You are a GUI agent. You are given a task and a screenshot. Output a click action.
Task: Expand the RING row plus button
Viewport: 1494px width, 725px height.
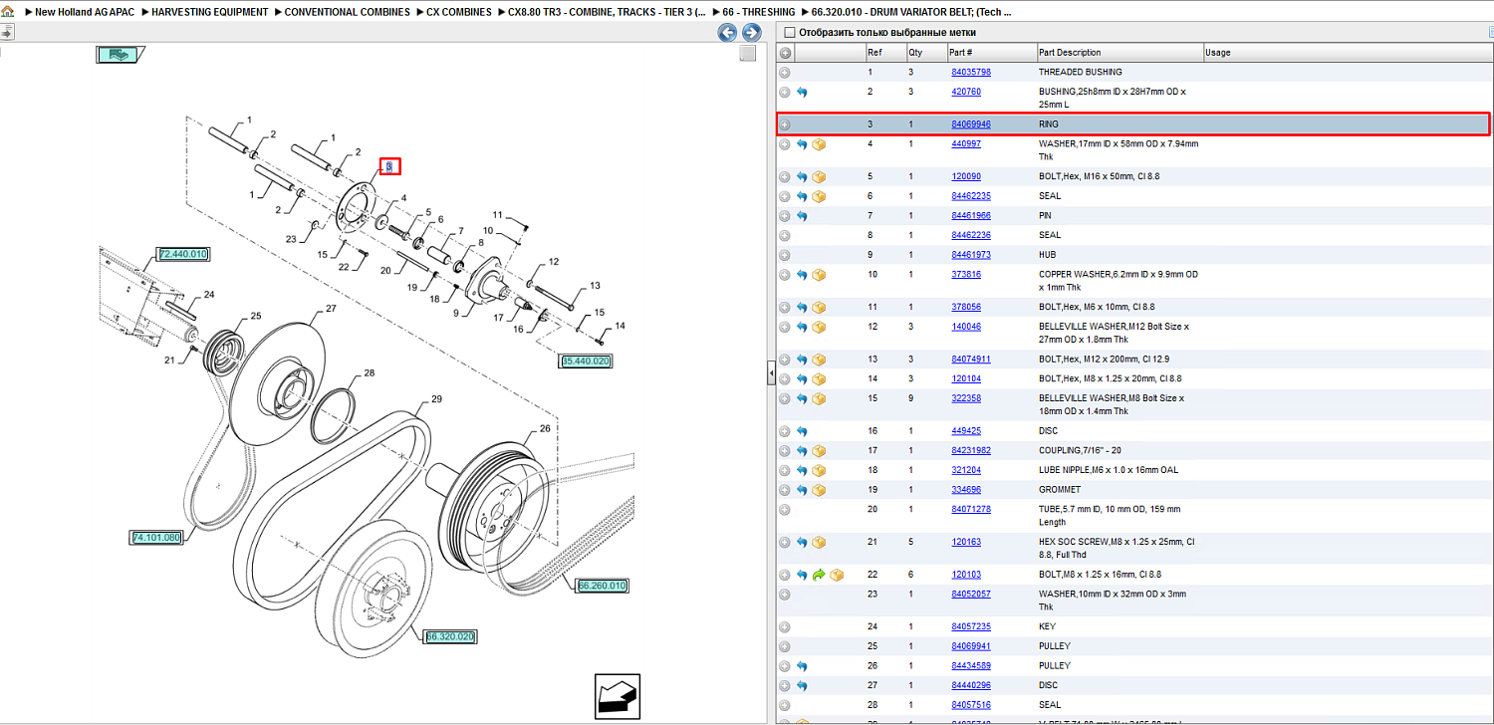click(785, 124)
